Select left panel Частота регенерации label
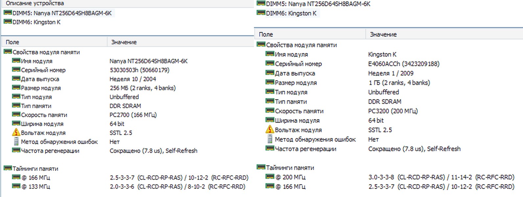 coord(50,151)
